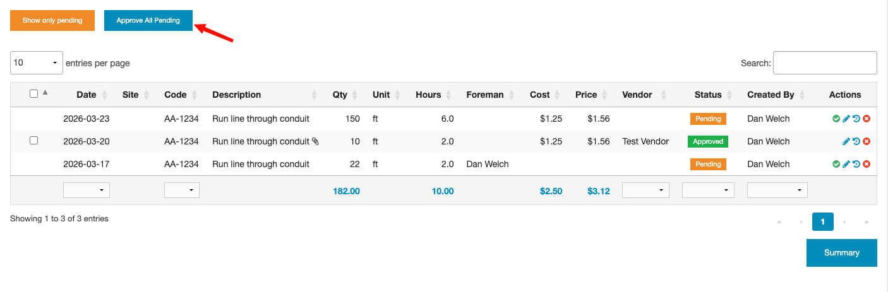View history of the 2026-03-20 entry
The image size is (888, 292).
(856, 141)
